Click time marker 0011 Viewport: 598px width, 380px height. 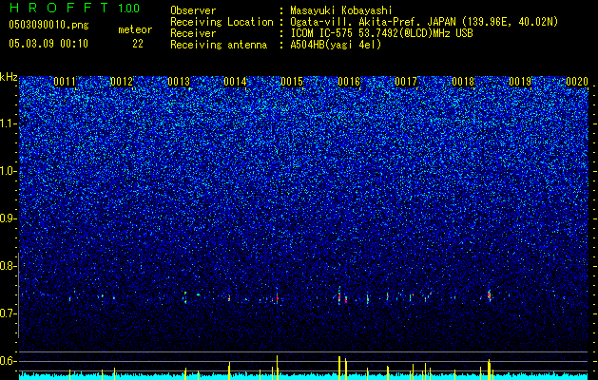tap(65, 82)
